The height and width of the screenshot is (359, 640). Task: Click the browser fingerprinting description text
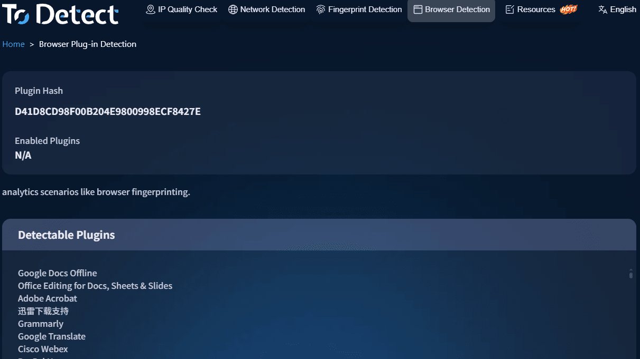tap(96, 192)
